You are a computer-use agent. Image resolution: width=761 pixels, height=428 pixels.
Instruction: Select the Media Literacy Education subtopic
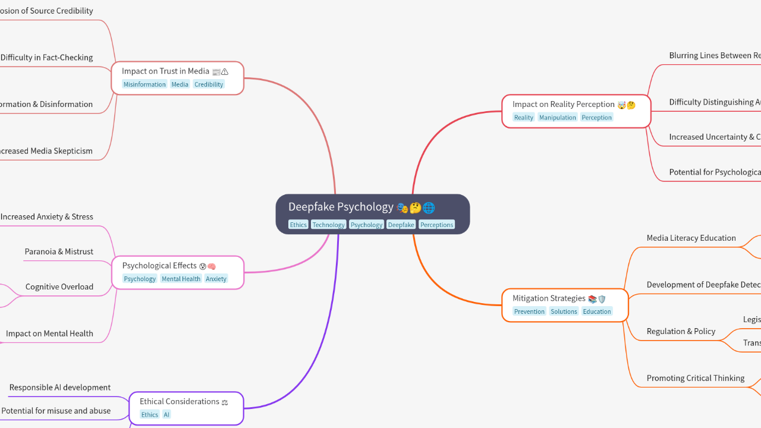[691, 238]
